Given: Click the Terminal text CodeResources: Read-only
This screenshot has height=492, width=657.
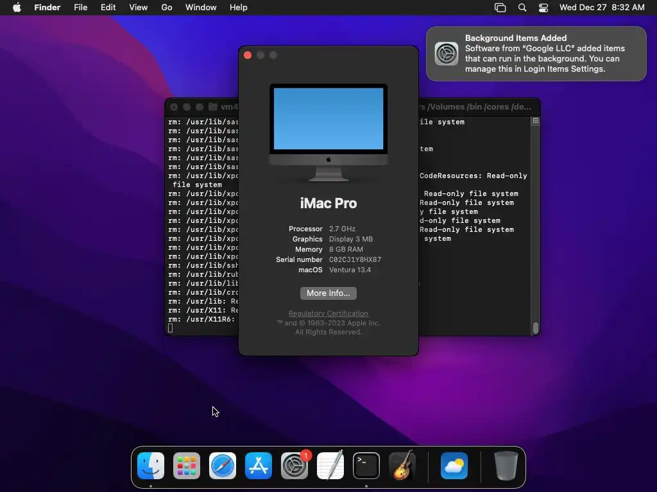Looking at the screenshot, I should point(474,176).
